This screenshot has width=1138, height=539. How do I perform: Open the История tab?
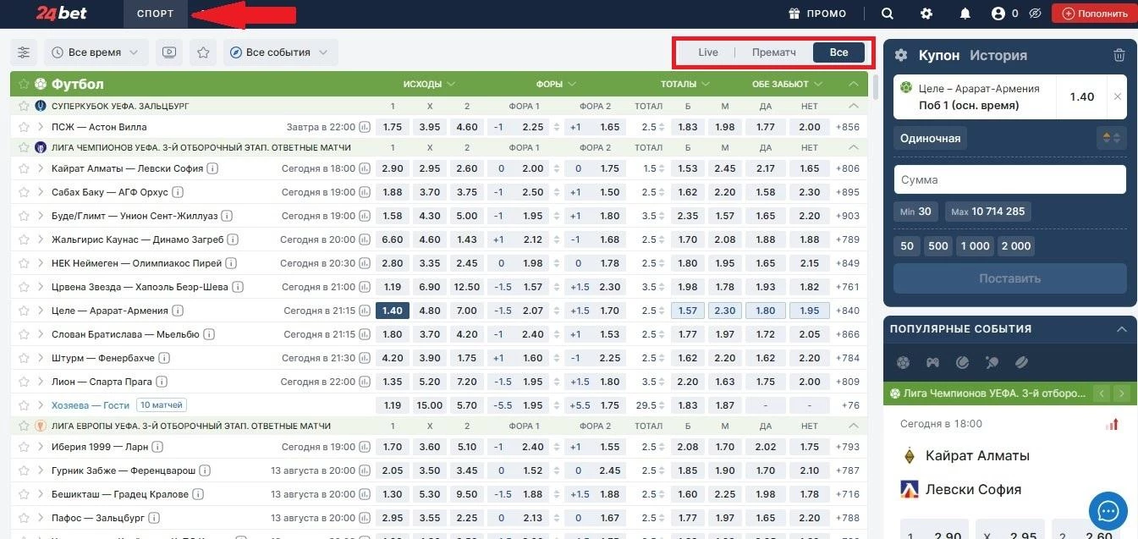tap(998, 55)
